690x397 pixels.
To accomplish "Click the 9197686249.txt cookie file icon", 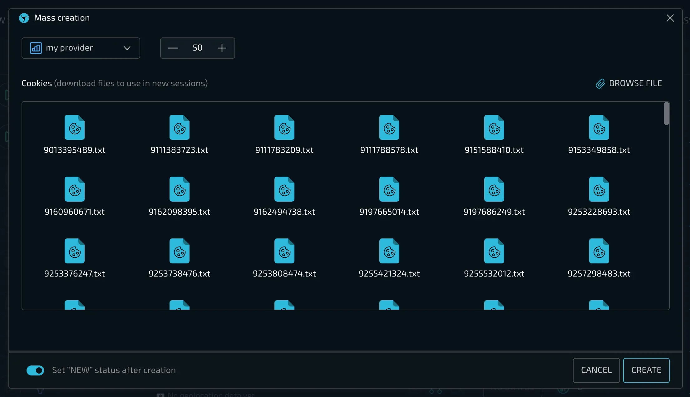I will pos(494,189).
